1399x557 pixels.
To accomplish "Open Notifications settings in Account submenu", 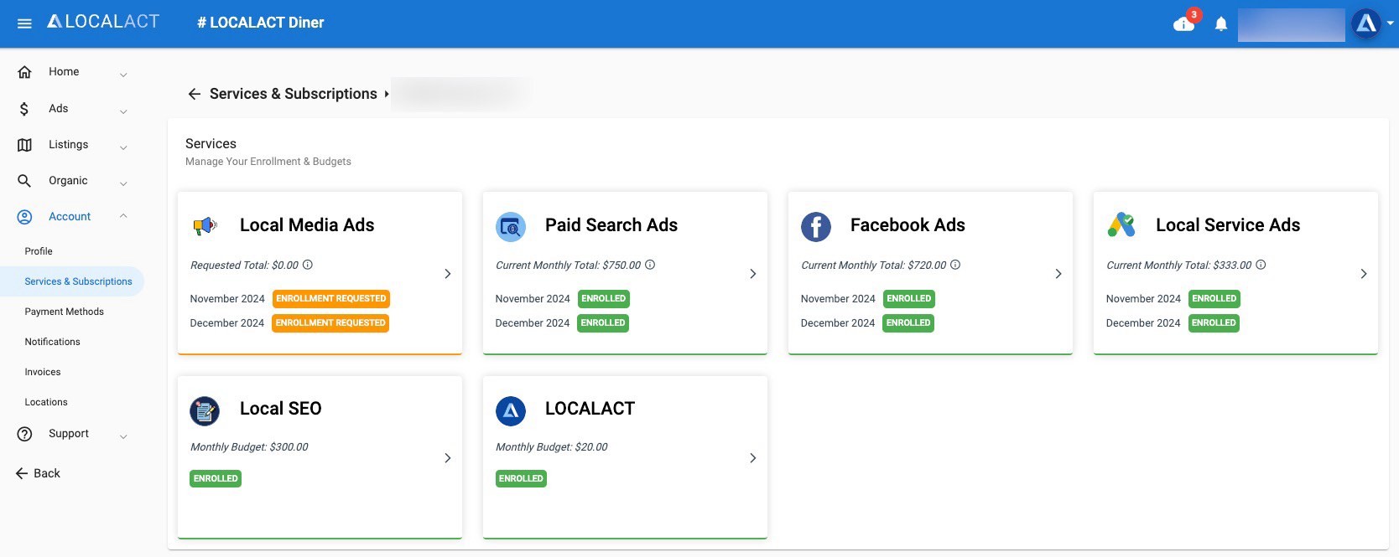I will click(x=53, y=342).
